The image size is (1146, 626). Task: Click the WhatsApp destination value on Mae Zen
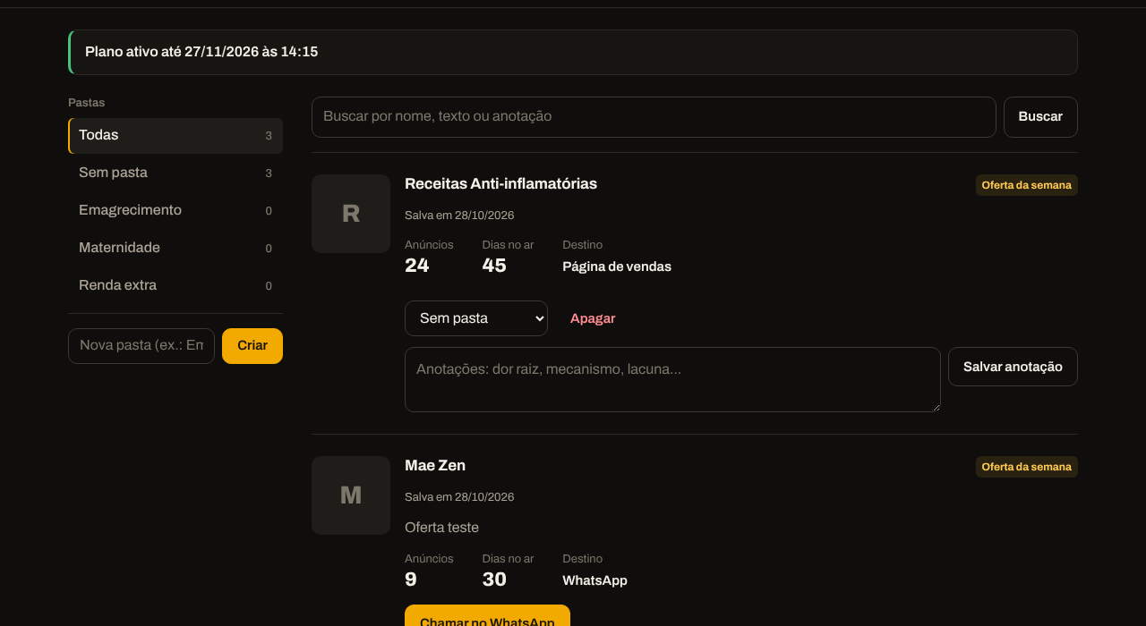point(594,580)
